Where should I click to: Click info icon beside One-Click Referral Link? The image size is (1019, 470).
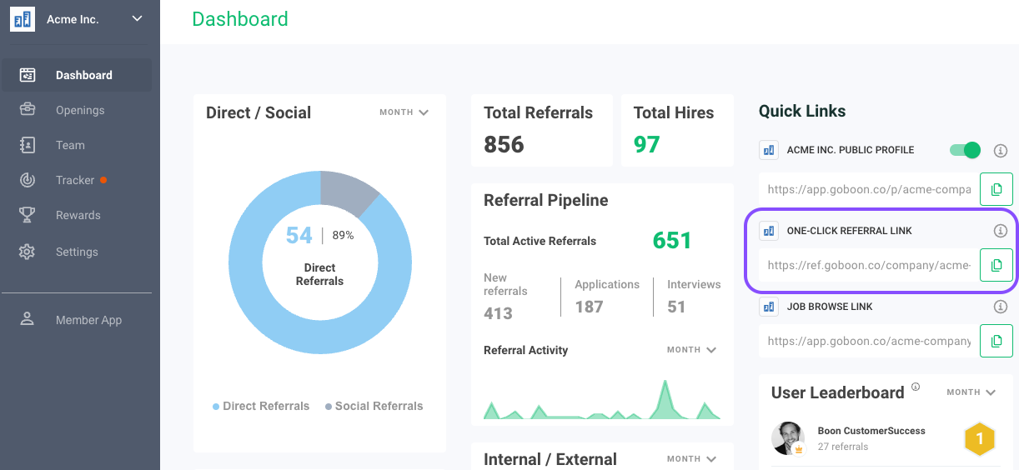pos(1001,231)
